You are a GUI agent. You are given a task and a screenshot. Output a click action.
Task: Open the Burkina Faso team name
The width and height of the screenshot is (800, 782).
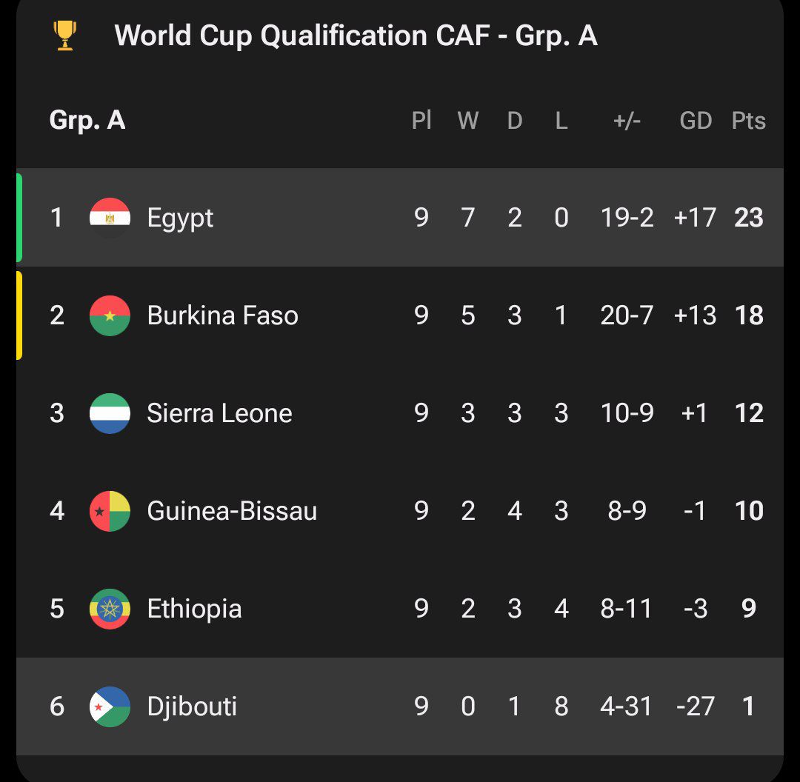click(222, 315)
